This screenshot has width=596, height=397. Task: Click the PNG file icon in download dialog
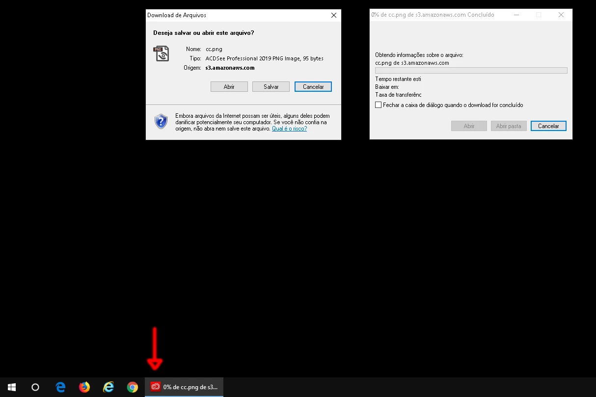coord(161,53)
